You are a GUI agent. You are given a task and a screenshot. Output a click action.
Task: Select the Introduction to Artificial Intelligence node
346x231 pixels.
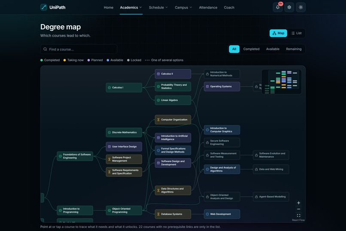point(173,138)
